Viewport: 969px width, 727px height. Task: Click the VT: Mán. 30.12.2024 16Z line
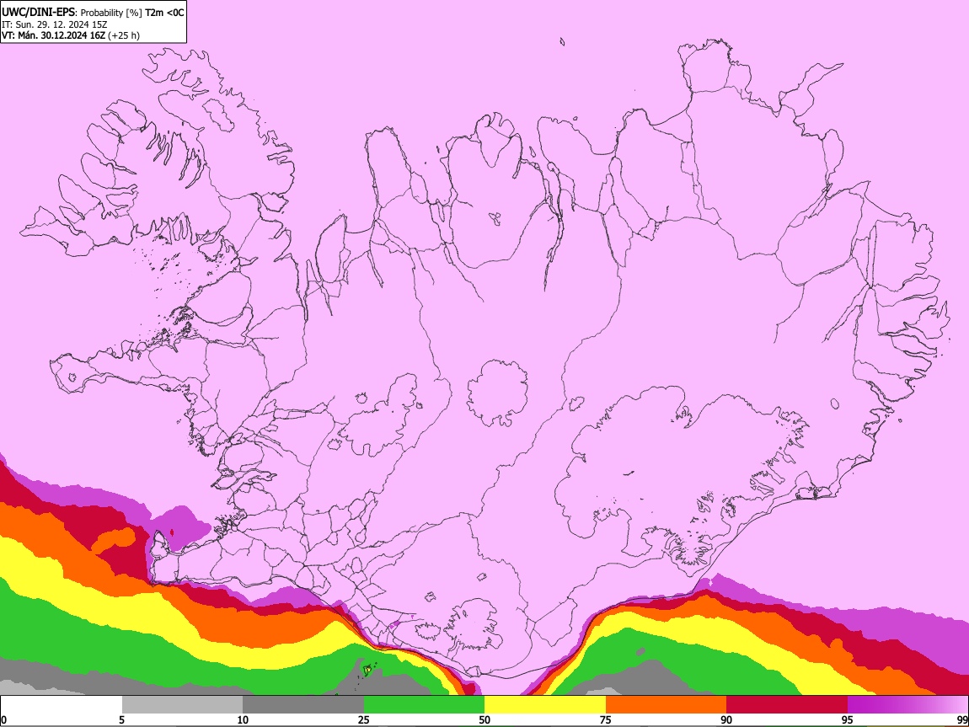(x=71, y=35)
